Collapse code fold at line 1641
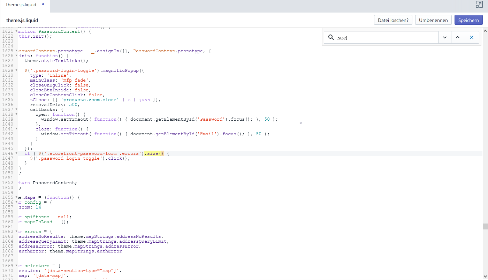The height and width of the screenshot is (280, 488). [x=16, y=129]
